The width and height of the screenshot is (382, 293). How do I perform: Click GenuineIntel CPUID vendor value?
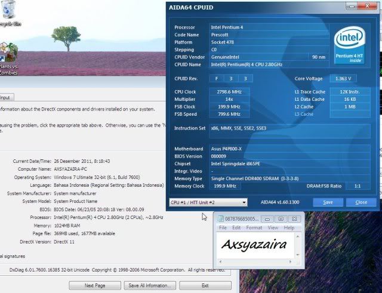[x=258, y=57]
